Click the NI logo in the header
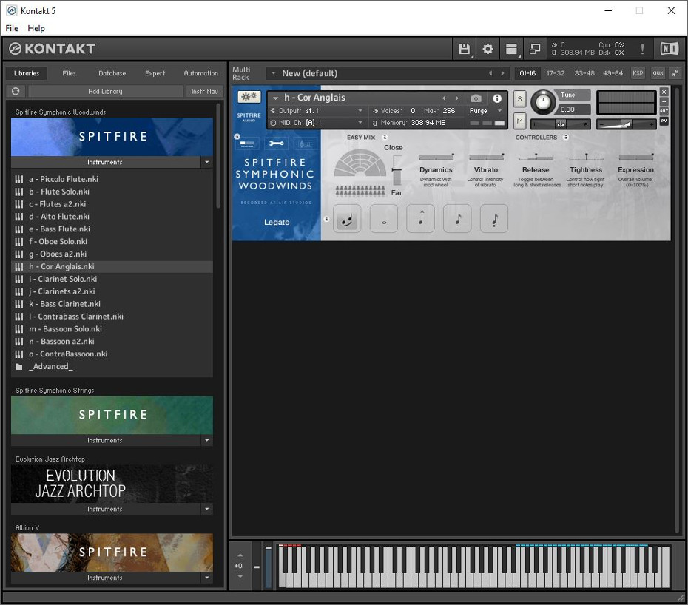 tap(669, 49)
